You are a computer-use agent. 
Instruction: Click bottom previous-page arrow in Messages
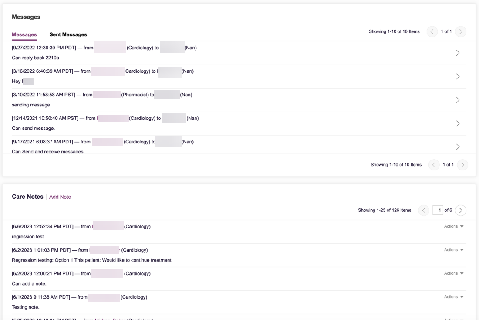click(434, 165)
